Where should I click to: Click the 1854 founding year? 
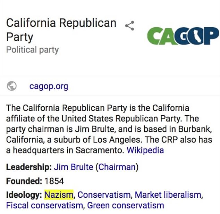[x=54, y=181]
